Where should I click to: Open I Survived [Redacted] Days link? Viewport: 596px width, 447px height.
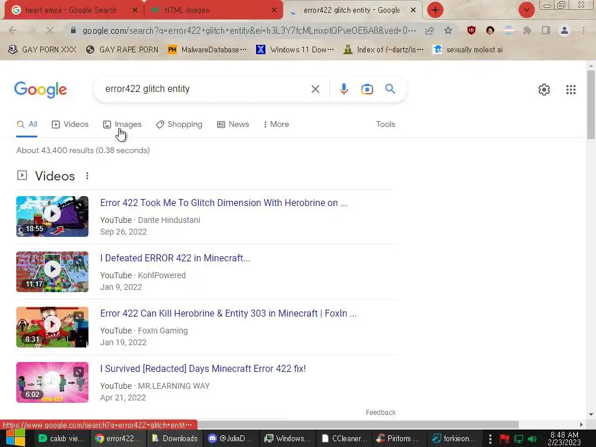pyautogui.click(x=203, y=368)
